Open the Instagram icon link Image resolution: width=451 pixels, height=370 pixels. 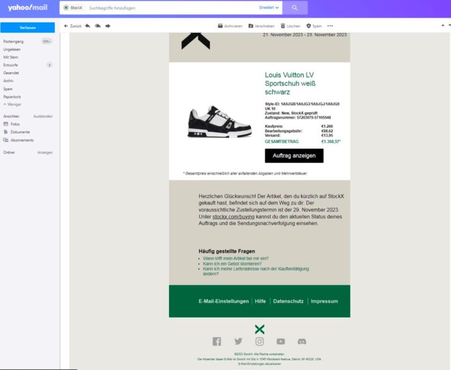pos(259,341)
